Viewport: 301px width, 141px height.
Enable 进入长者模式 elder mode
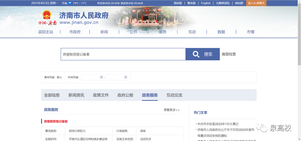(256, 3)
